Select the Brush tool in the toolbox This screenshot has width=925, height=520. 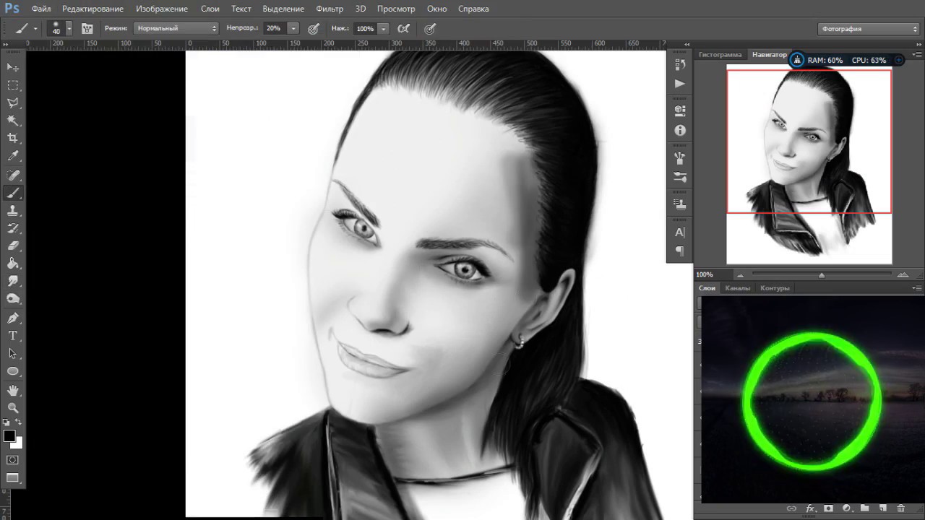tap(13, 193)
